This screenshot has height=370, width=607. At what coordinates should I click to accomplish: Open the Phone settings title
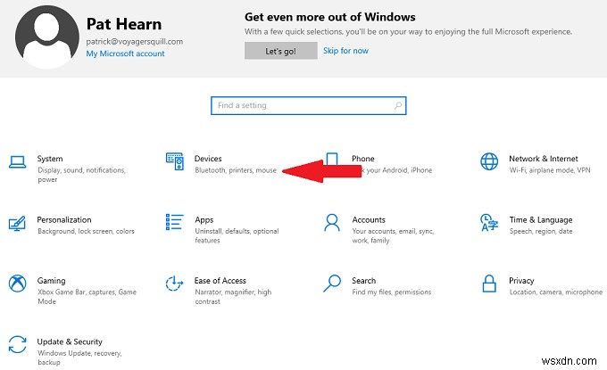tap(363, 159)
